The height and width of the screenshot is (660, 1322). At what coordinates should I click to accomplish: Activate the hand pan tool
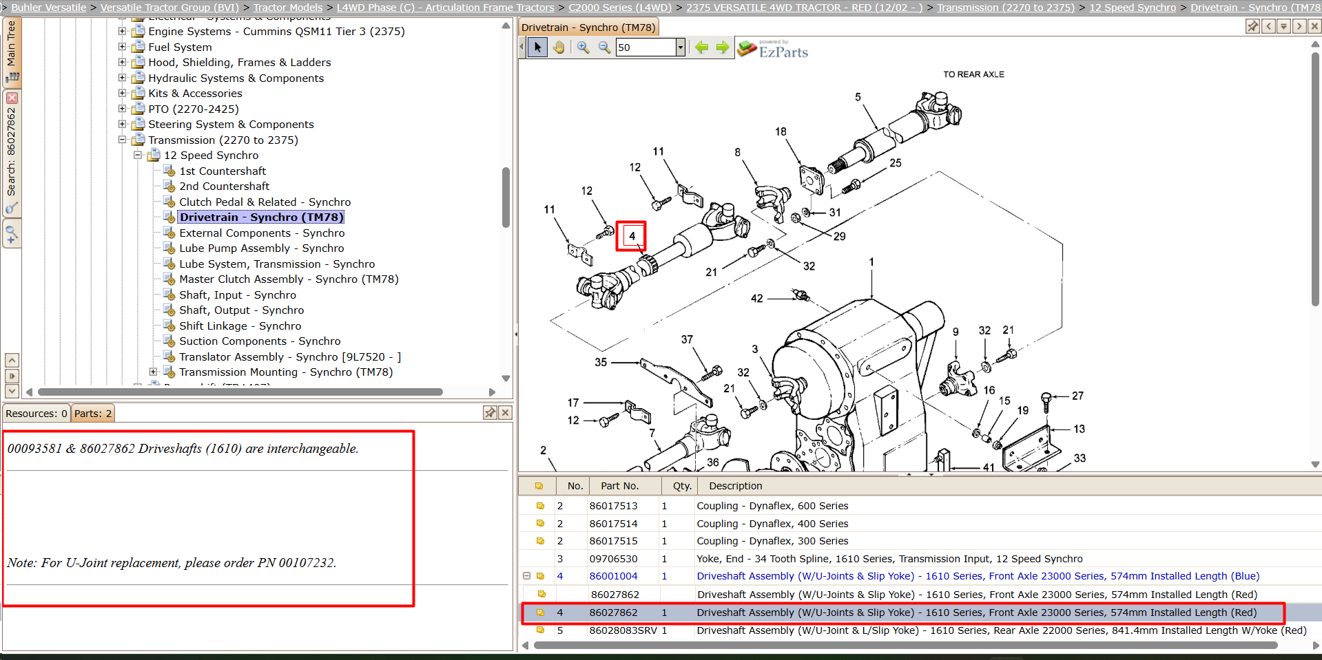coord(559,47)
